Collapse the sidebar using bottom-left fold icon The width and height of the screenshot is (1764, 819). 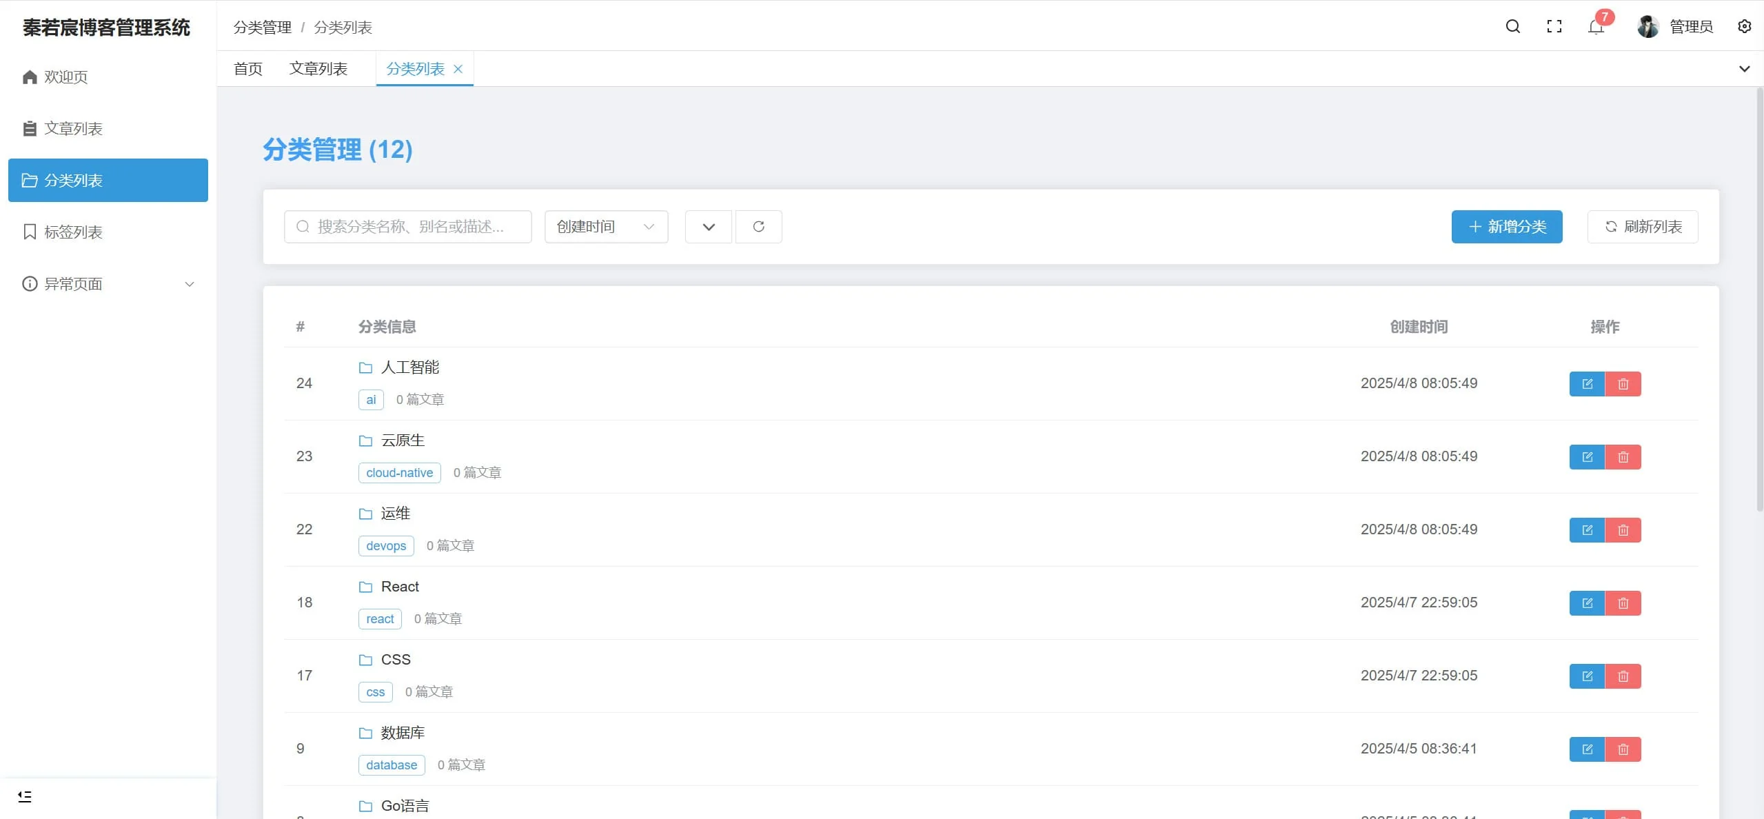[25, 797]
